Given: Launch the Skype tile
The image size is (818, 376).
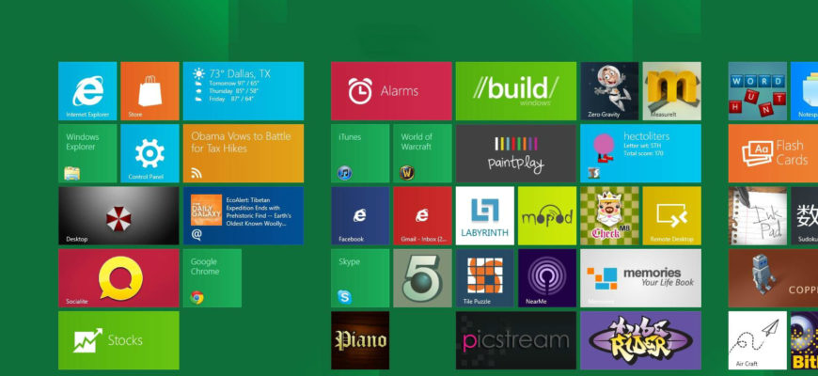Looking at the screenshot, I should click(x=360, y=278).
